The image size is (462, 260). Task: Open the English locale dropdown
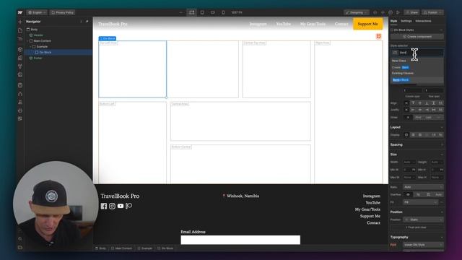tap(37, 12)
